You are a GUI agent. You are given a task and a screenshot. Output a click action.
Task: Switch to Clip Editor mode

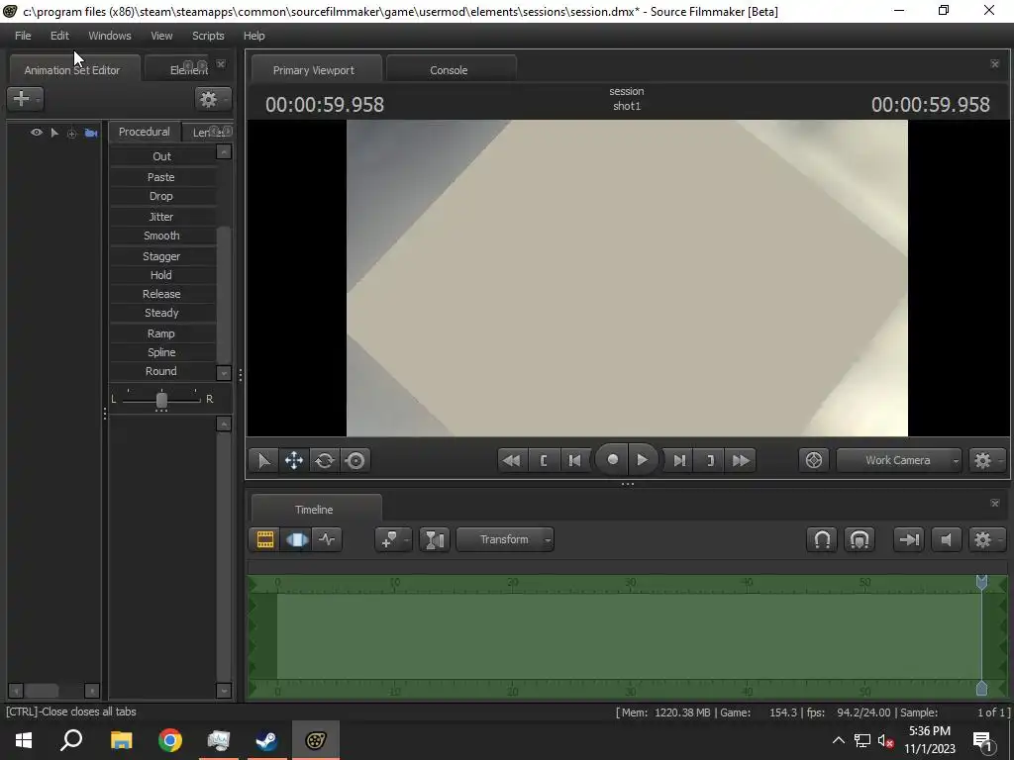click(x=265, y=539)
